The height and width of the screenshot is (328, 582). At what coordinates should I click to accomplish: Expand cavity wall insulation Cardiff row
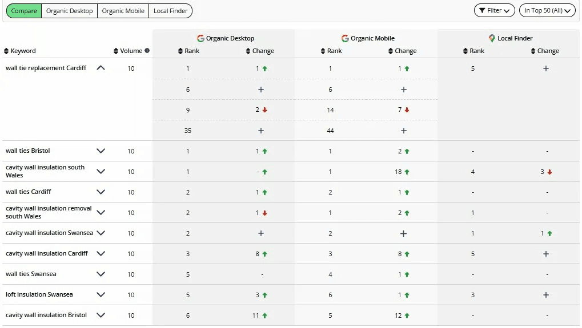coord(101,253)
